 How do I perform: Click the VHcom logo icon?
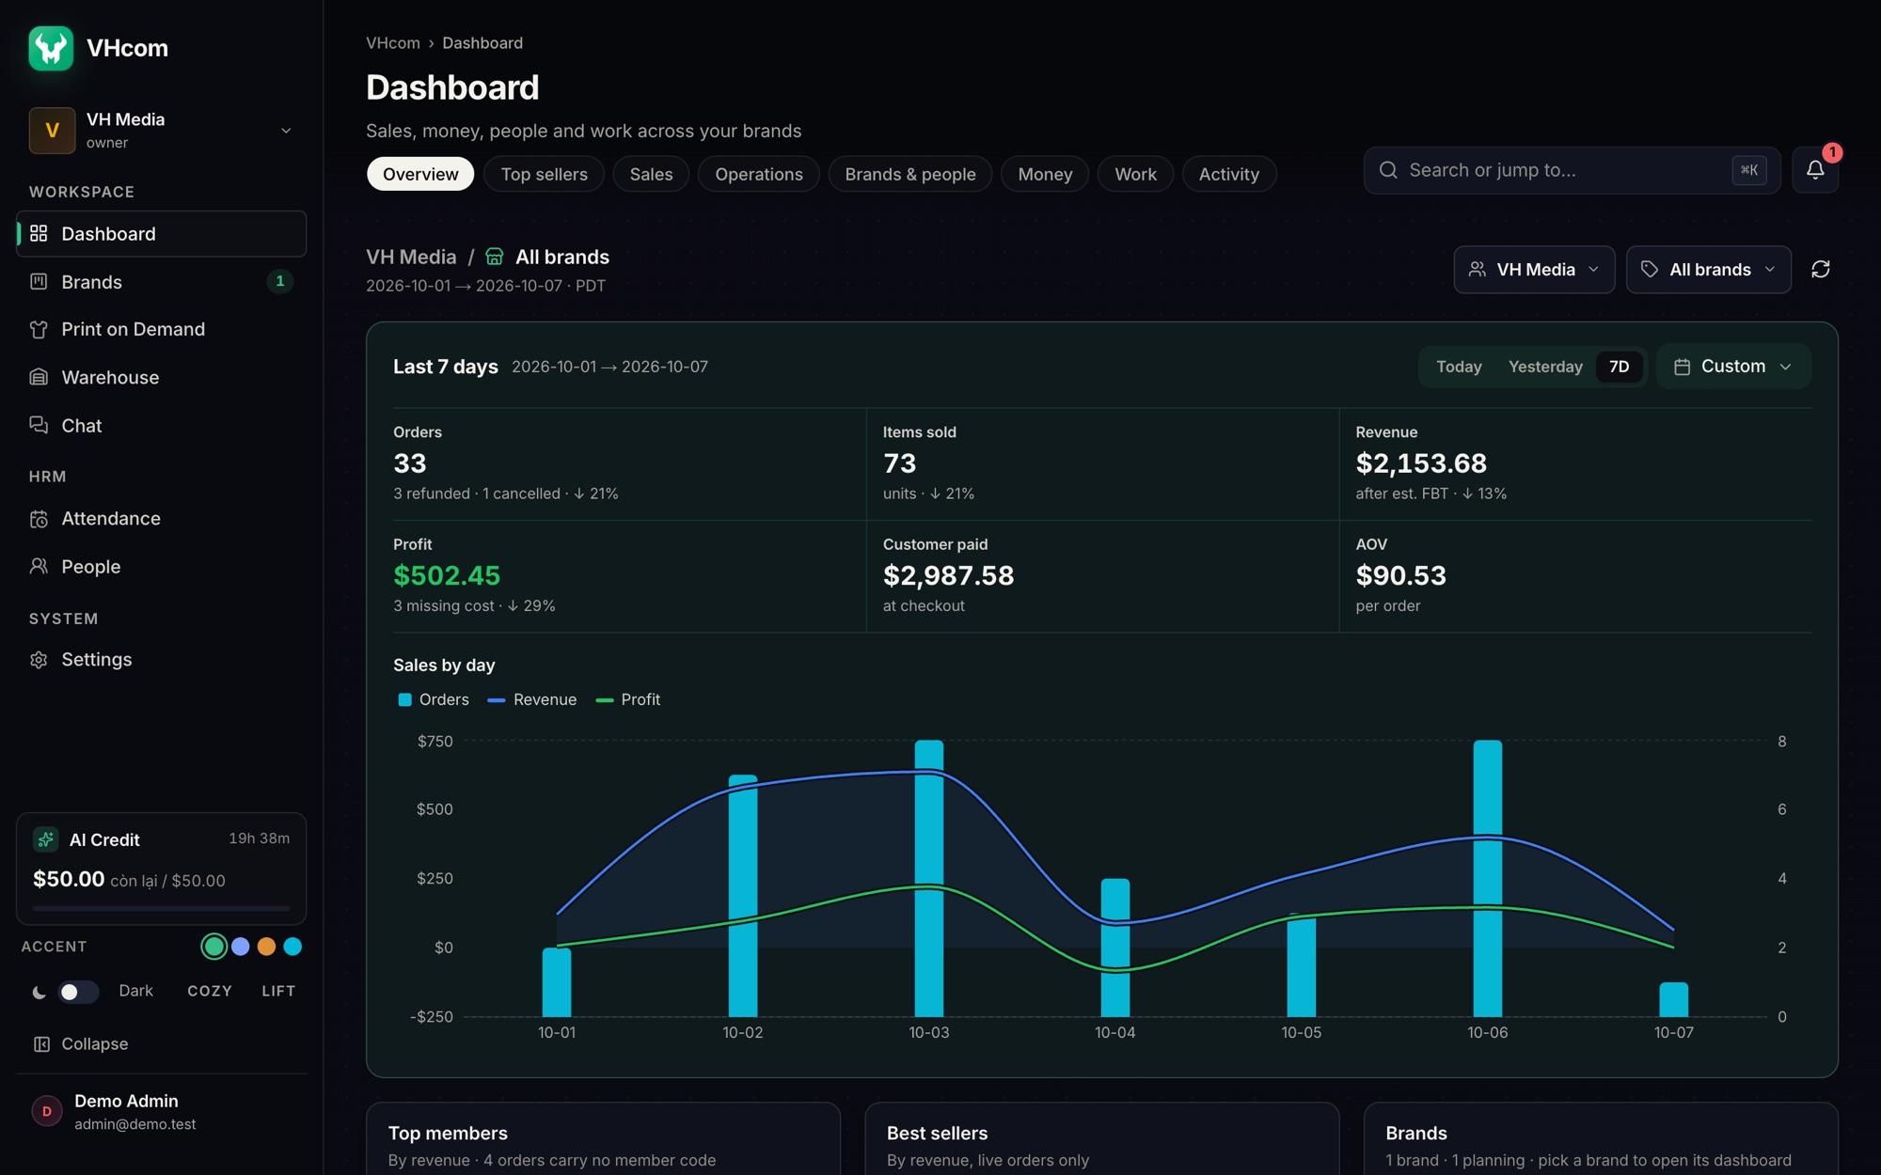pyautogui.click(x=51, y=48)
